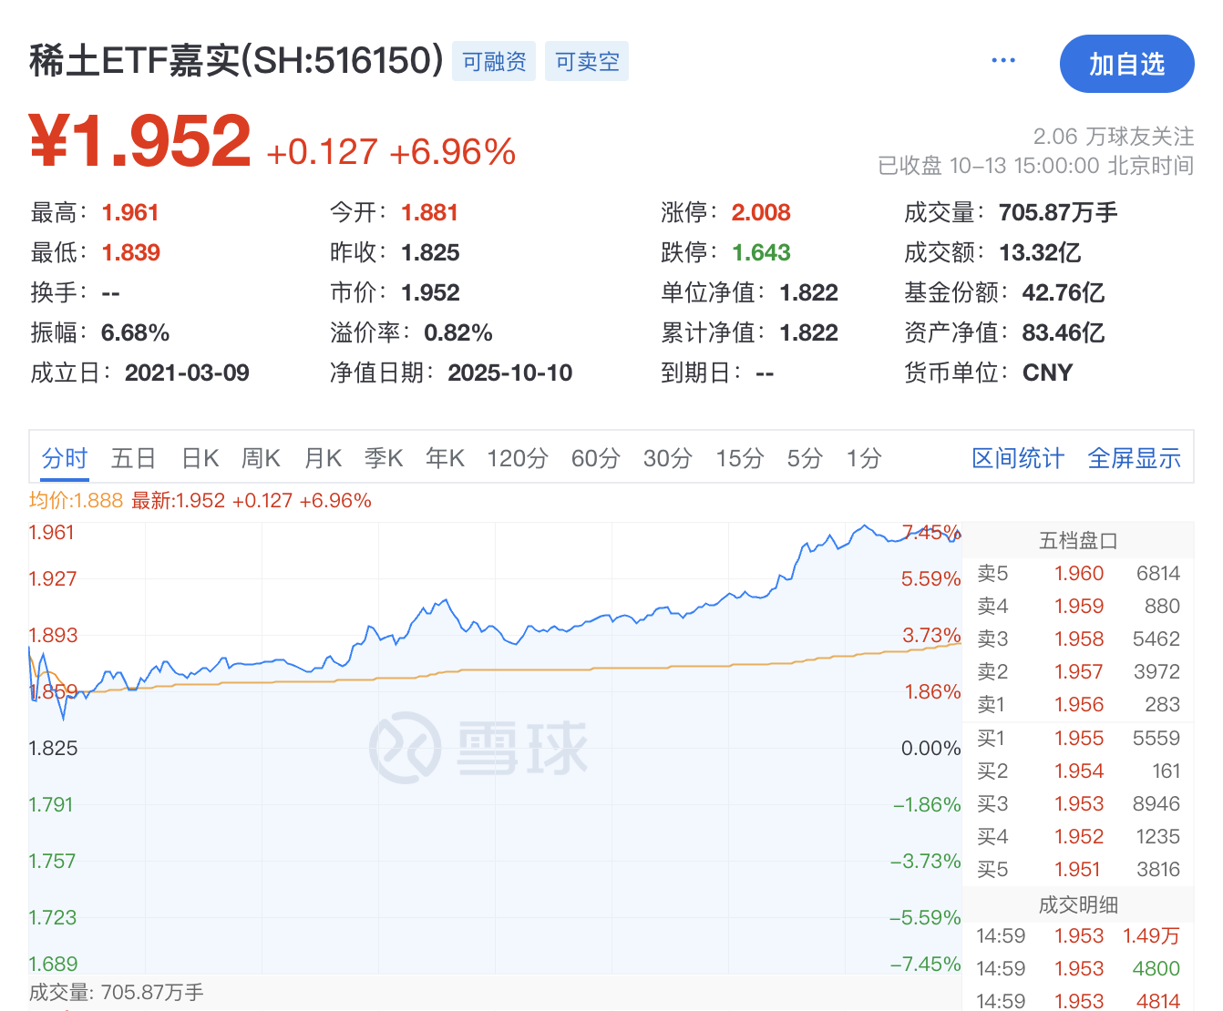Select the 分时 chart tab
The image size is (1223, 1011).
click(x=65, y=458)
